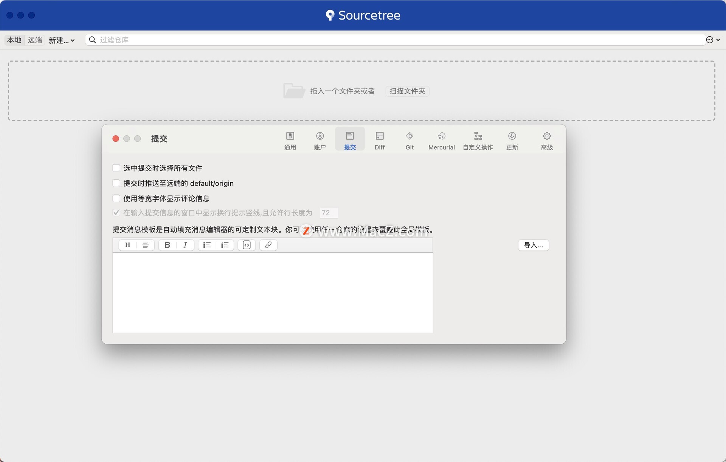Apply heading style with H button

[128, 245]
